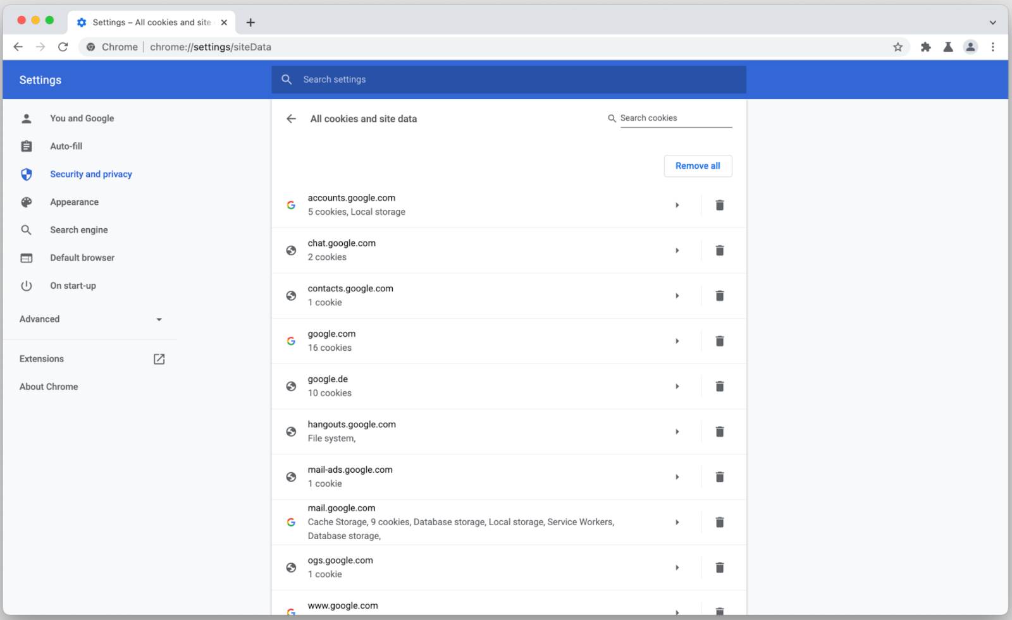Remove google.de data using its trash icon
This screenshot has width=1012, height=620.
tap(720, 386)
